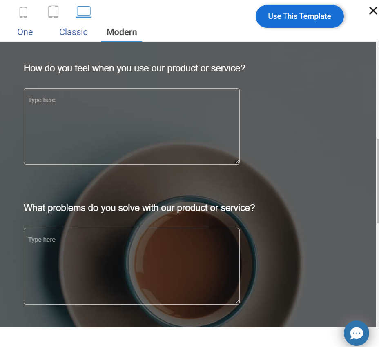
Task: Select the Modern layout tab
Action: (122, 32)
